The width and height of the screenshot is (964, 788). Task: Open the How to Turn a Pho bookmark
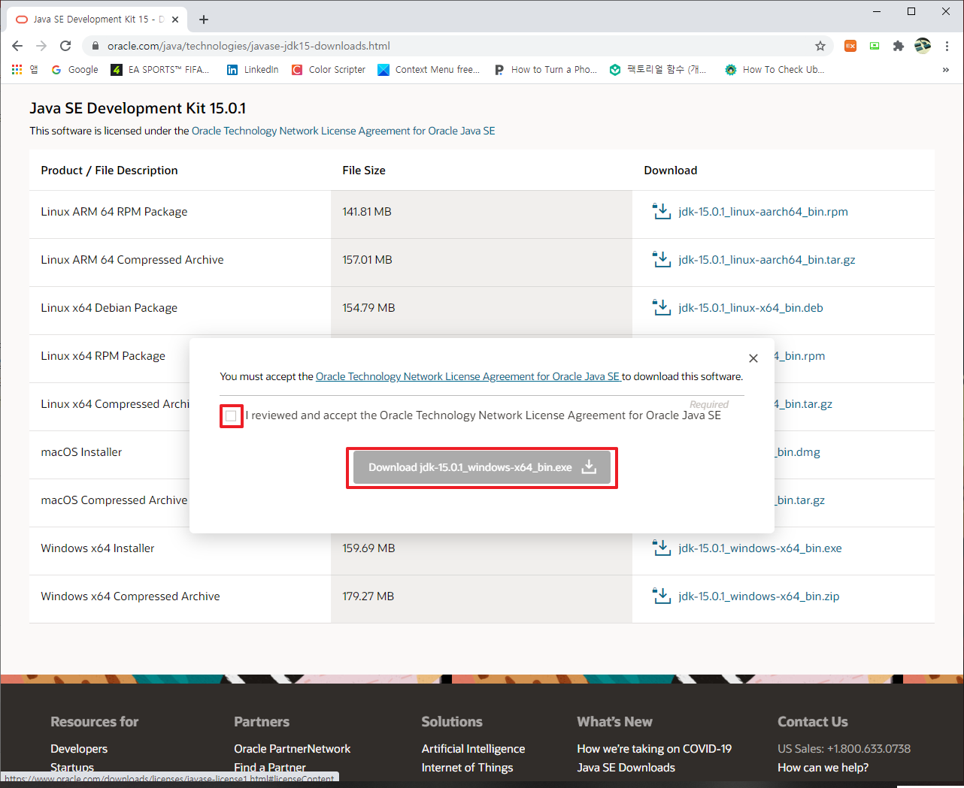[x=545, y=69]
